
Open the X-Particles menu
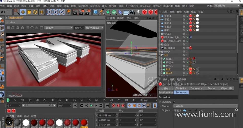(132, 6)
